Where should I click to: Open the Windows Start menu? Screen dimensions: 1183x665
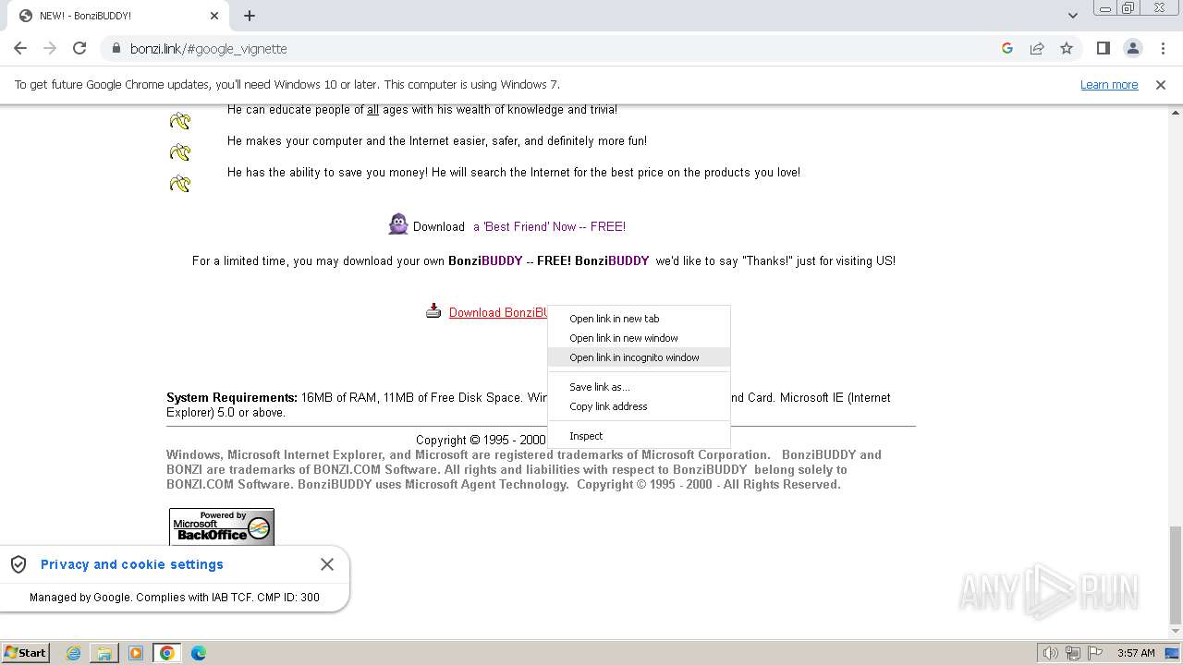click(x=26, y=652)
